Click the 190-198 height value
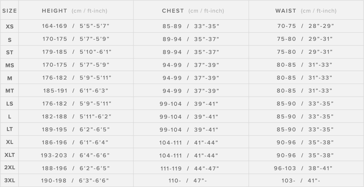This screenshot has height=187, width=364. pyautogui.click(x=54, y=181)
